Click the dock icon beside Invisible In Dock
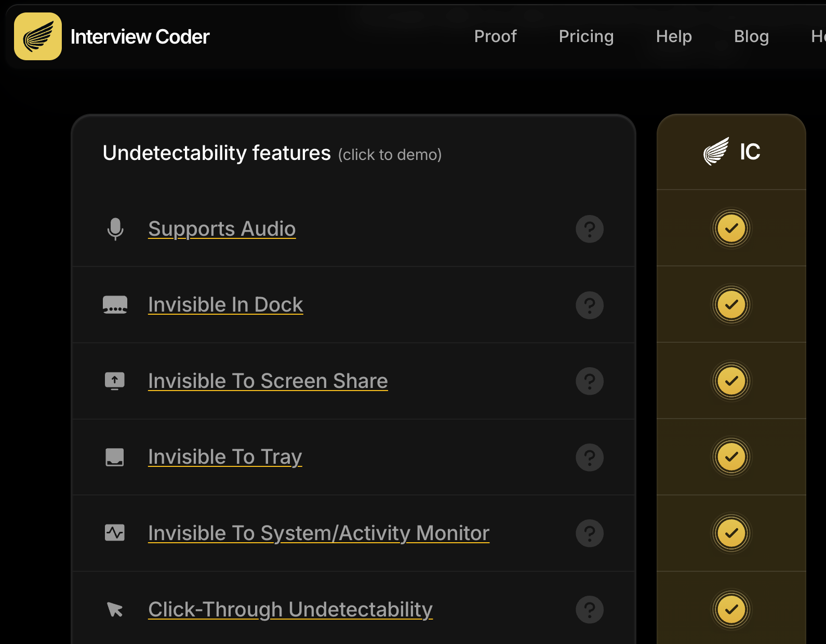 click(115, 305)
